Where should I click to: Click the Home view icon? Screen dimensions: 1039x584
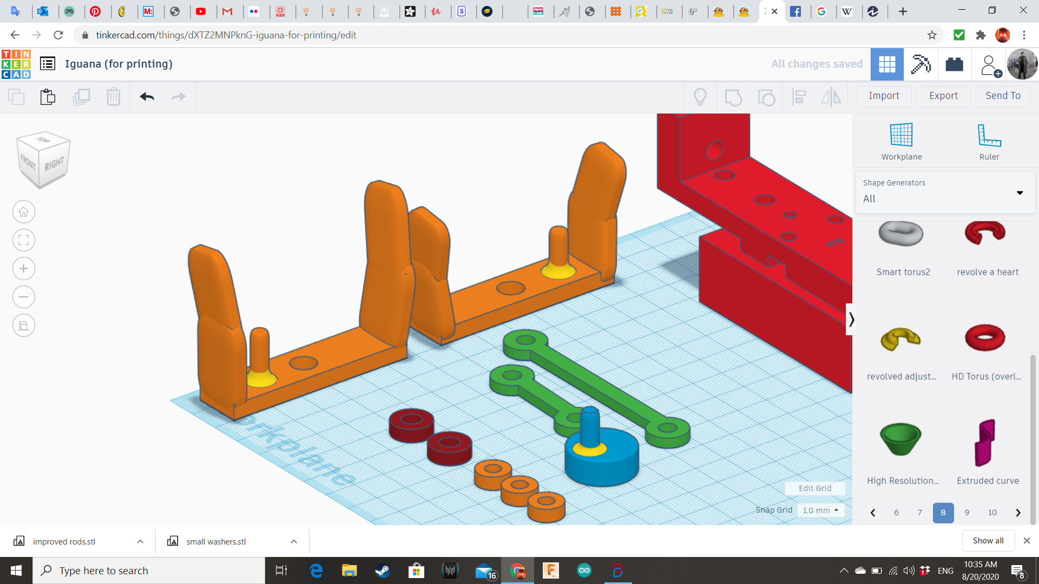pyautogui.click(x=24, y=212)
